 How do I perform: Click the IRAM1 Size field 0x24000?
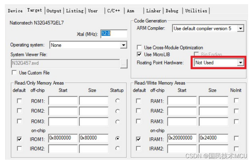[213, 138]
